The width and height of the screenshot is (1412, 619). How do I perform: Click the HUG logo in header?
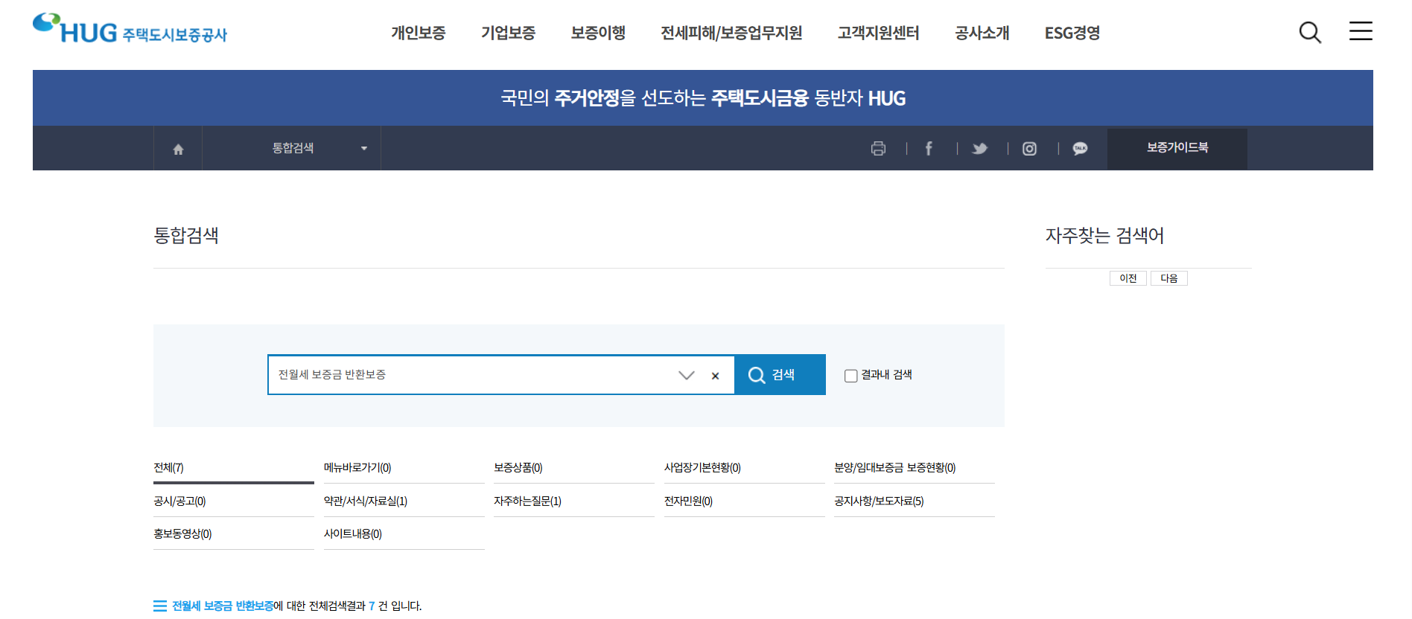pos(130,29)
